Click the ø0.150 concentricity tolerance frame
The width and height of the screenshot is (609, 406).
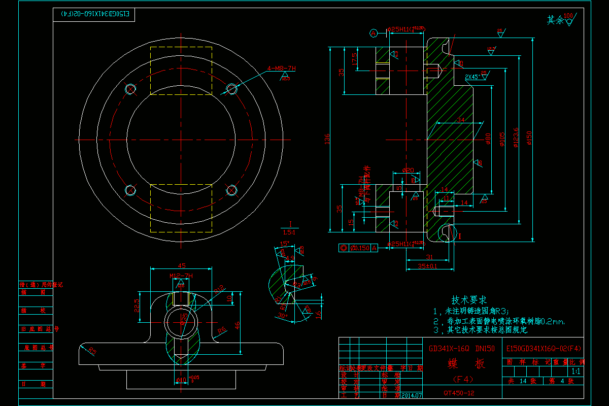(x=358, y=248)
